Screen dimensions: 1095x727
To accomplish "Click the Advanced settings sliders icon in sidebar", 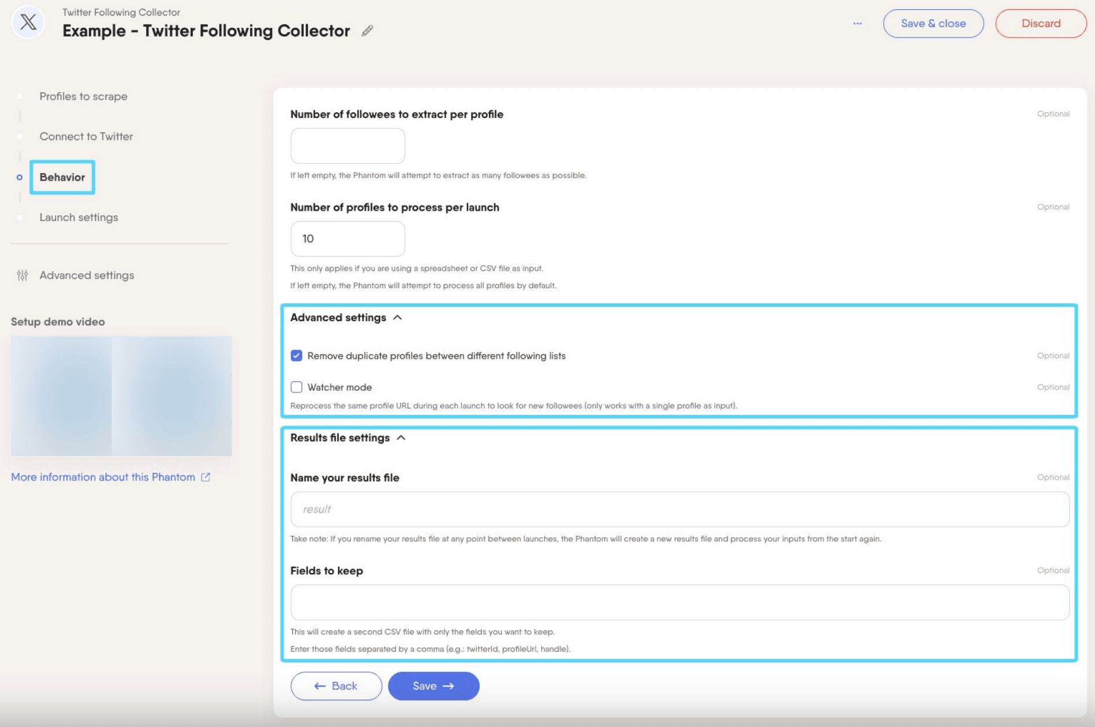I will (22, 276).
